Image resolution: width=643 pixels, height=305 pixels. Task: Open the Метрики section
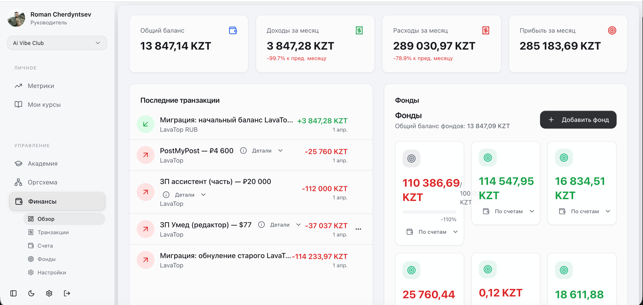[x=41, y=86]
